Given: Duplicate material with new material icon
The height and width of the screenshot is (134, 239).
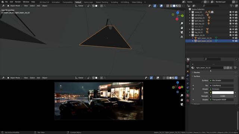Looking at the screenshot, I should pyautogui.click(x=228, y=68).
